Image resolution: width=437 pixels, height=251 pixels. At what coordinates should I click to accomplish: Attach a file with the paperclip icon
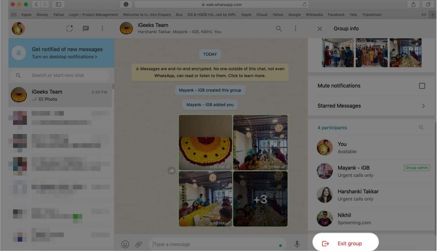(139, 244)
